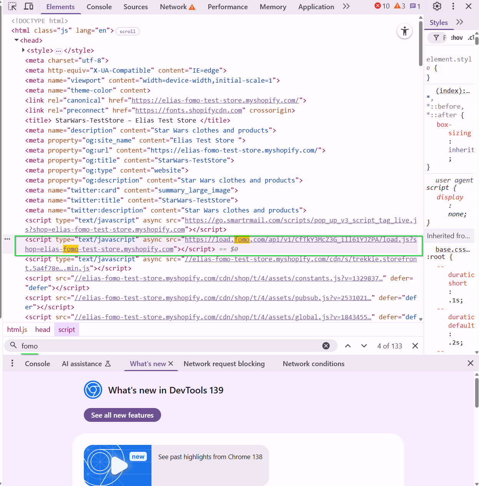Click the filter funnel icon in Styles

(436, 38)
